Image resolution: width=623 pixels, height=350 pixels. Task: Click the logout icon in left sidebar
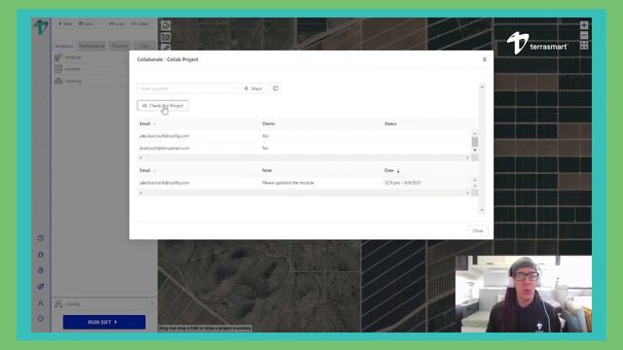pos(41,319)
